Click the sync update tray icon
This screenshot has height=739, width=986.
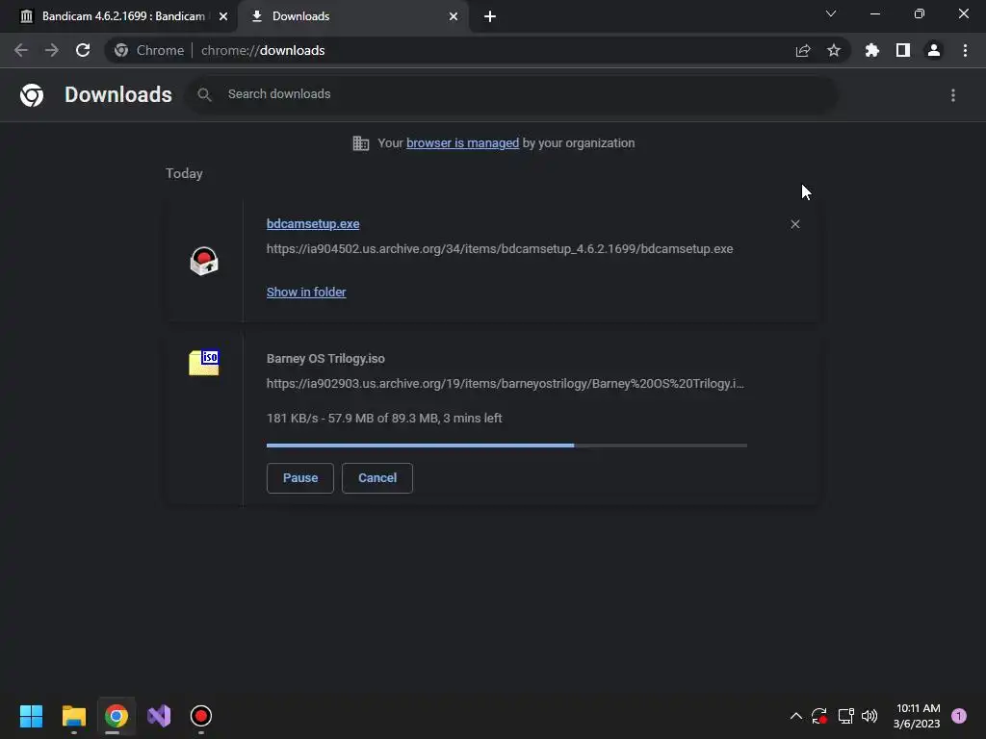pyautogui.click(x=818, y=716)
